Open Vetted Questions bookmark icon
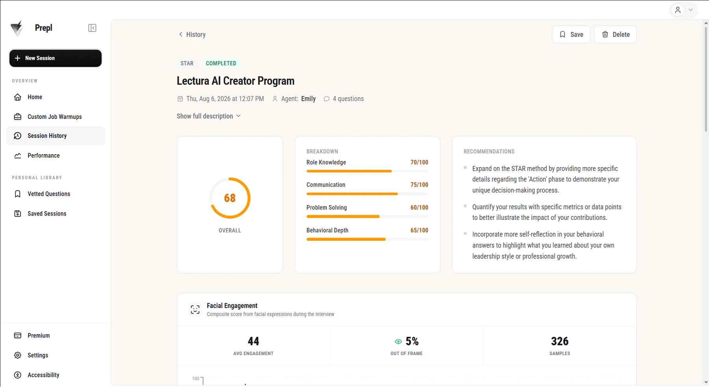 pos(18,194)
